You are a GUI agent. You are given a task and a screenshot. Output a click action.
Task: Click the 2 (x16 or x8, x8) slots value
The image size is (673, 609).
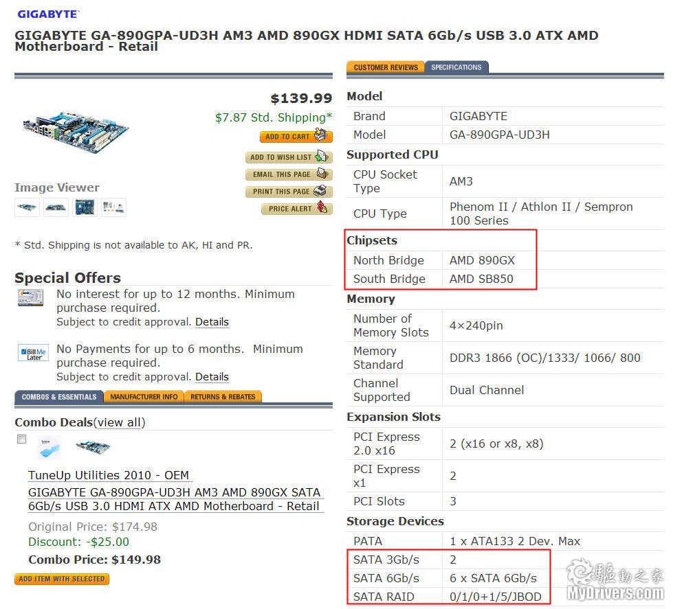[x=496, y=444]
